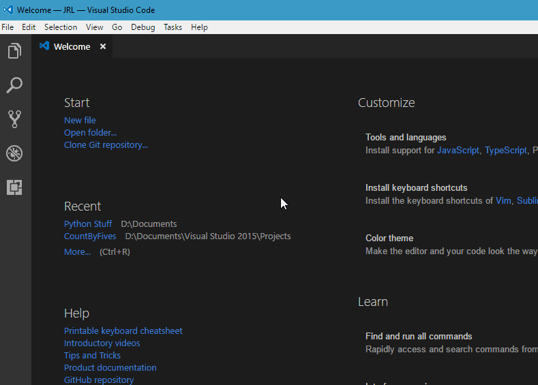Open Printable keyboard cheatsheet link
Screen dimensions: 538x385
click(x=123, y=331)
